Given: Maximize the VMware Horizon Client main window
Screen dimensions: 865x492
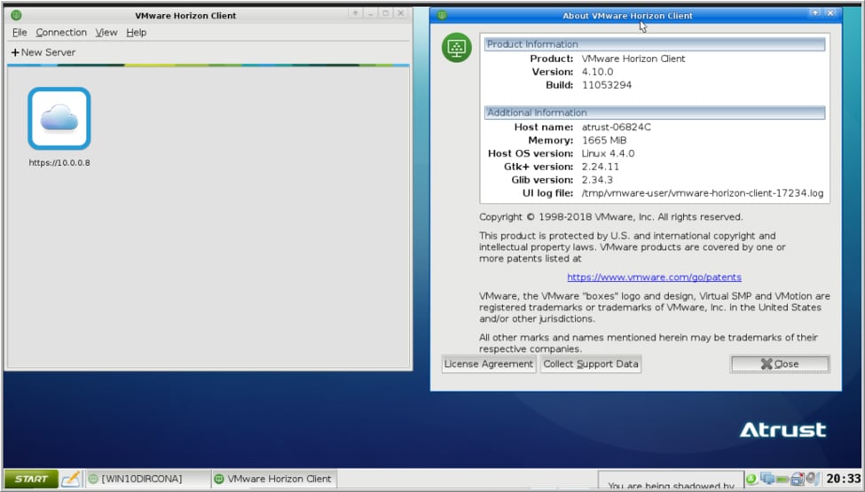Looking at the screenshot, I should (x=386, y=12).
